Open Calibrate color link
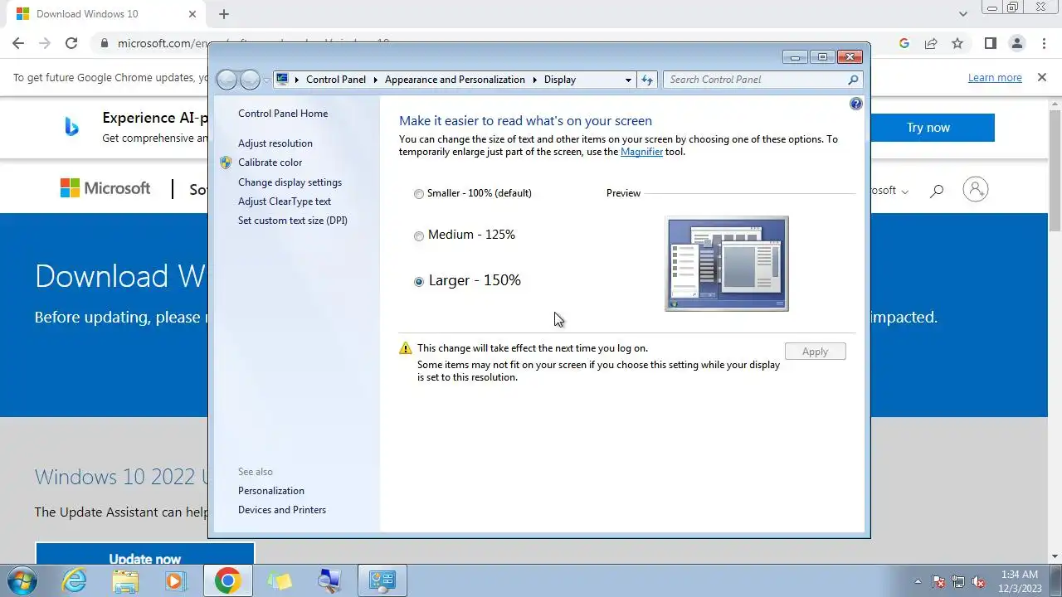 (270, 163)
